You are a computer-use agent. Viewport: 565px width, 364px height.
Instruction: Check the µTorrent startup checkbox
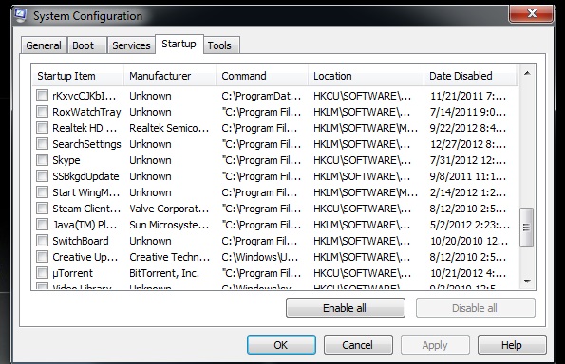tap(42, 273)
